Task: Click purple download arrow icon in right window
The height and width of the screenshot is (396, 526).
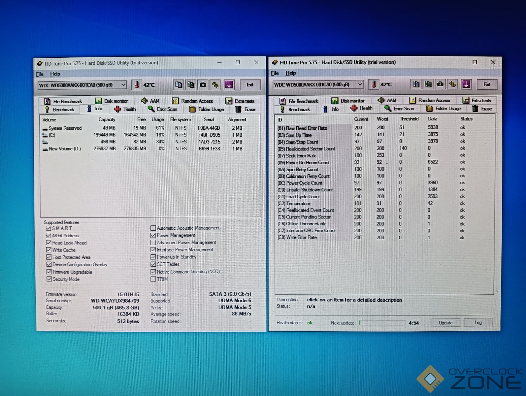Action: tap(466, 84)
